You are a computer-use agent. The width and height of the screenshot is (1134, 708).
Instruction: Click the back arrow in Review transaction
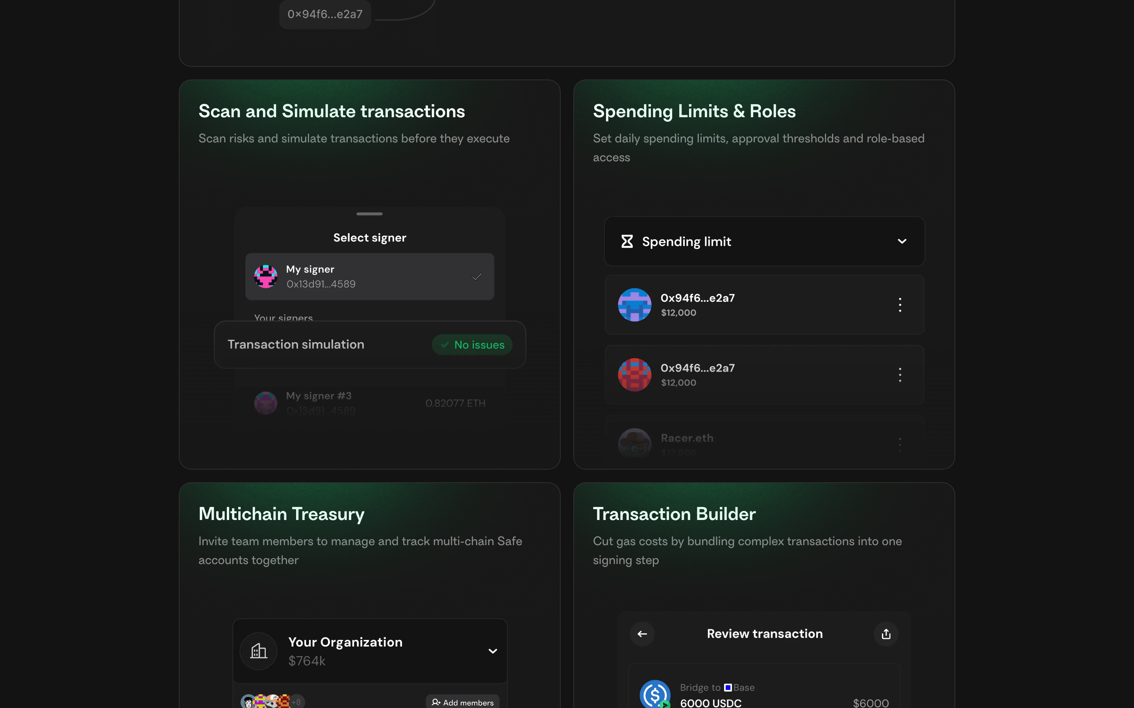[x=642, y=634]
